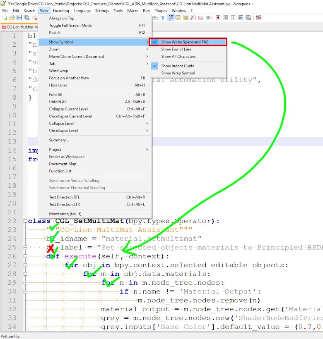Viewport: 323px width, 339px height.
Task: Click the Open file toolbar icon
Action: click(x=12, y=18)
